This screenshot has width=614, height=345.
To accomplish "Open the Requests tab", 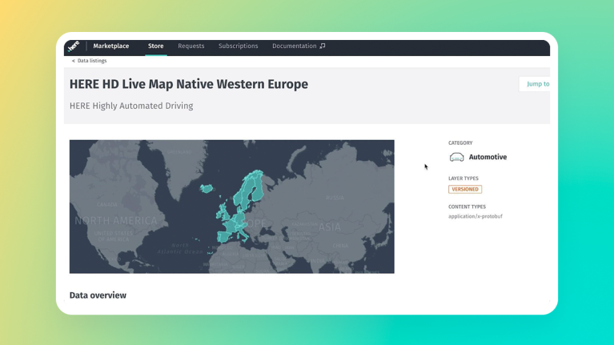I will [x=191, y=46].
